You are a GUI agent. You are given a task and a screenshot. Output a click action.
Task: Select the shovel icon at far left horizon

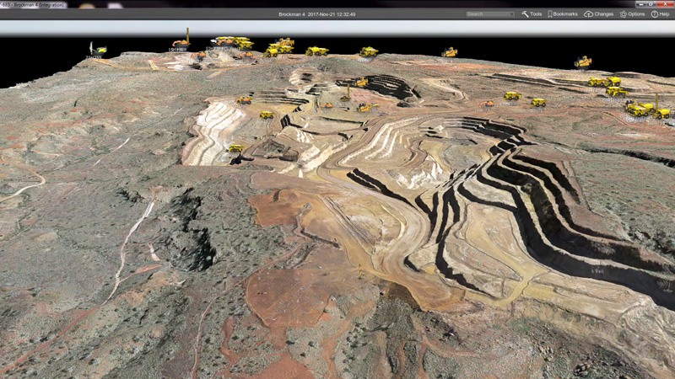(94, 49)
